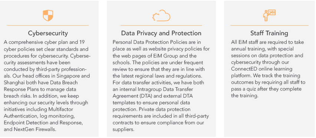Viewport: 316px width, 138px height.
Task: Click the Personal Data Protection Policies phrase
Action: click(x=150, y=42)
